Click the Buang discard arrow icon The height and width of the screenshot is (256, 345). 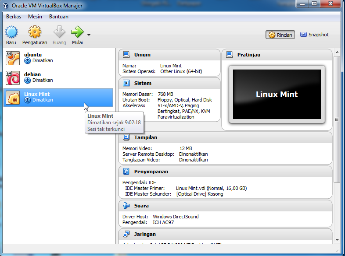59,32
